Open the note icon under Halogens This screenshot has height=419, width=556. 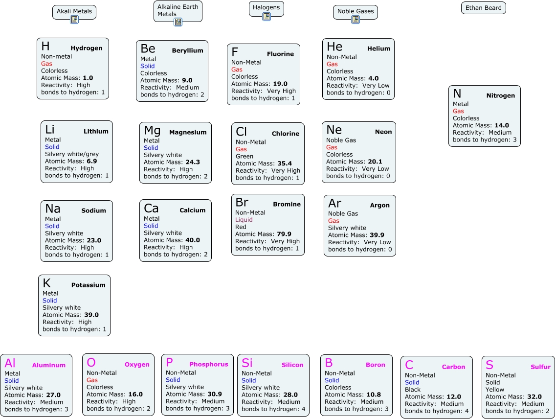coord(267,17)
